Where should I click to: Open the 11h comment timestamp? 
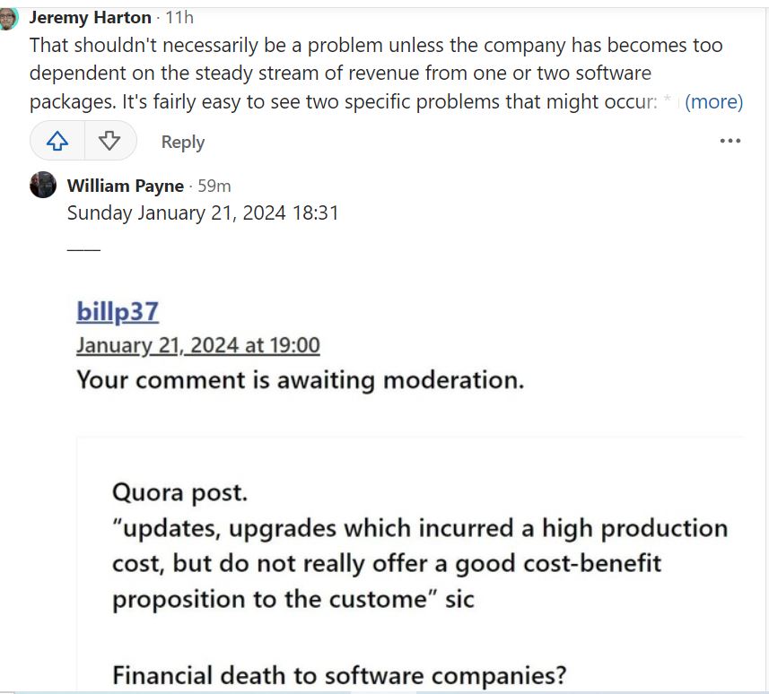[179, 18]
